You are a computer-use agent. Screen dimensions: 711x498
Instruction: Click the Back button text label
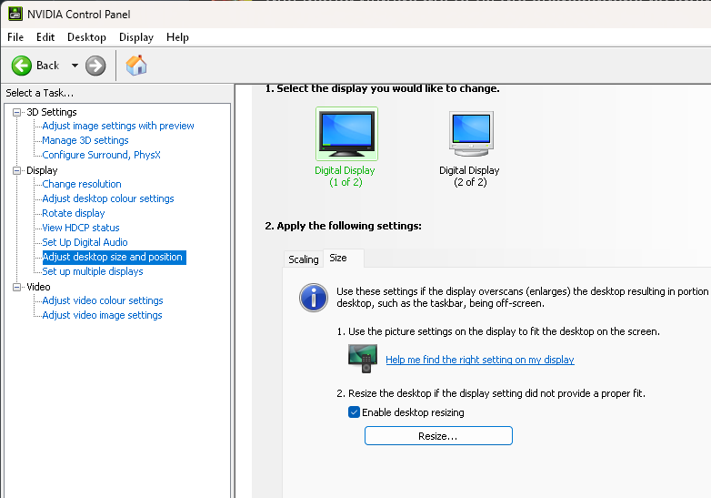click(47, 66)
